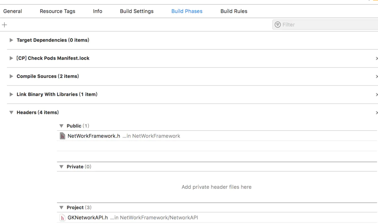Screen dimensions: 378x224
Task: Select the Info tab
Action: click(98, 11)
